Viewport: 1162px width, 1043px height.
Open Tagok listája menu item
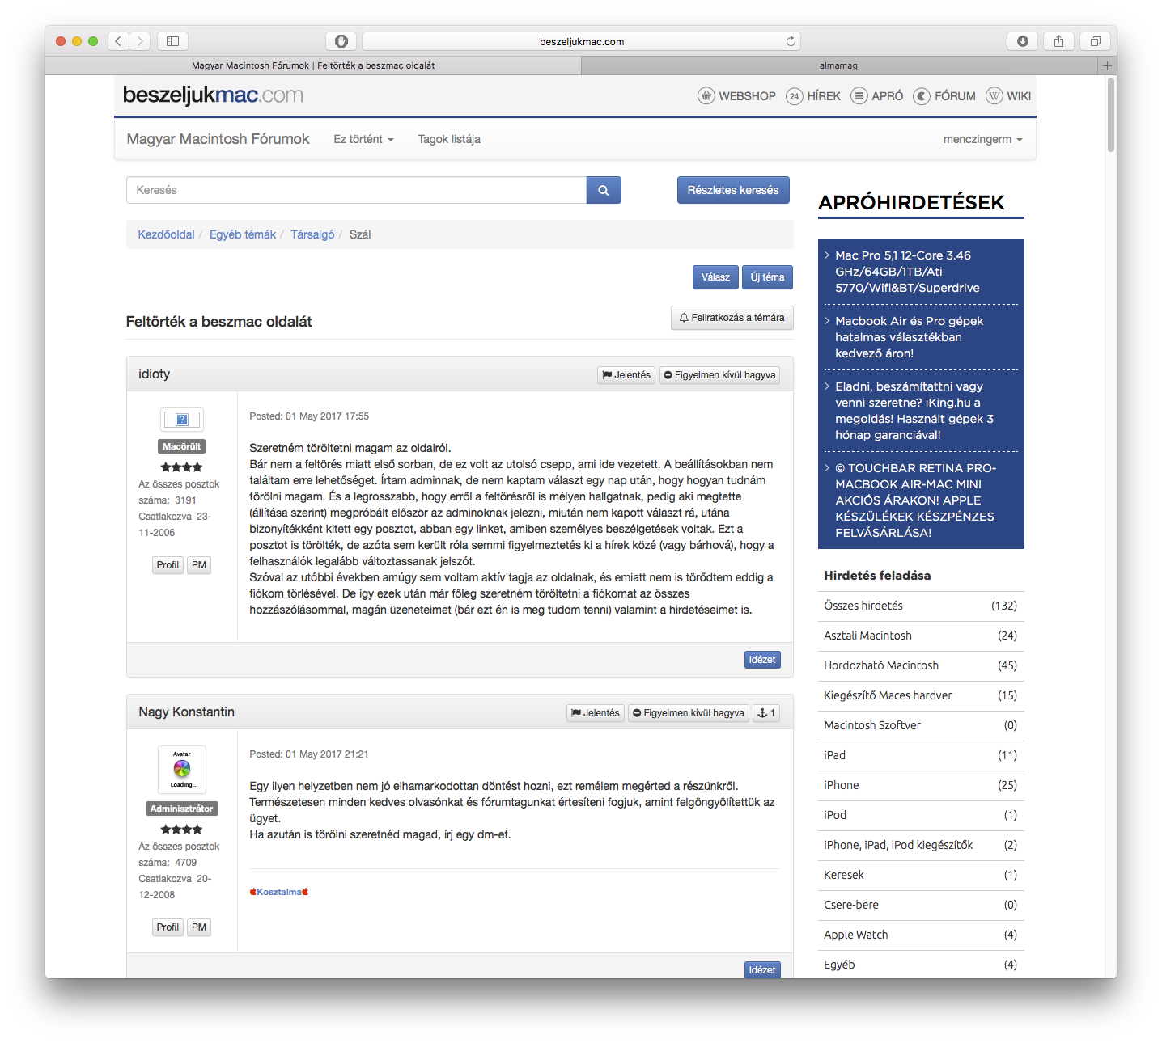point(449,139)
